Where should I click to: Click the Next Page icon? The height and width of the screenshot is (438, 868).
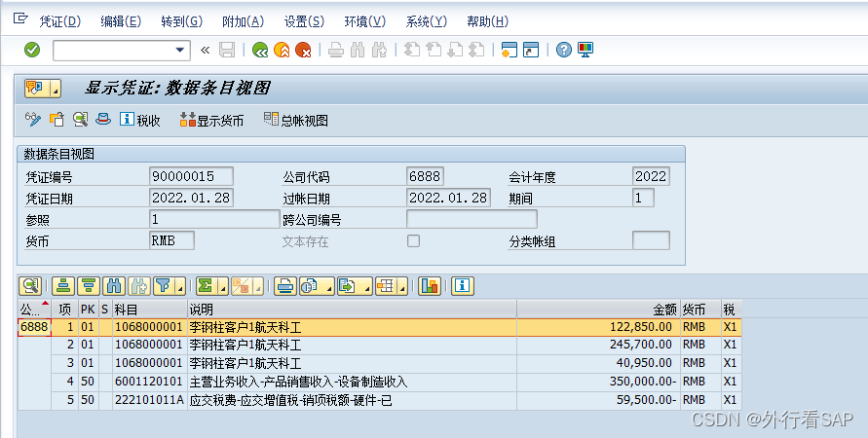pyautogui.click(x=455, y=51)
